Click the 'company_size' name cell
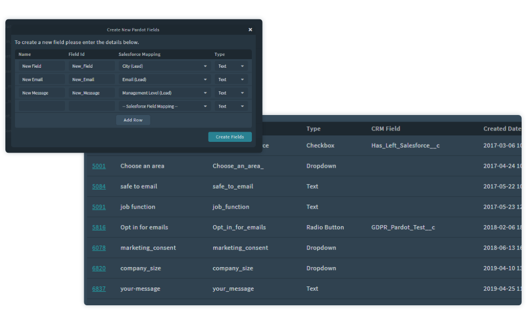 (141, 269)
